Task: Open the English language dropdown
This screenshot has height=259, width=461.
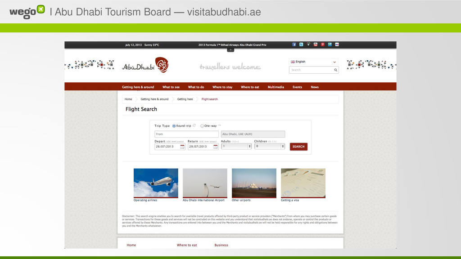Action: click(x=314, y=62)
